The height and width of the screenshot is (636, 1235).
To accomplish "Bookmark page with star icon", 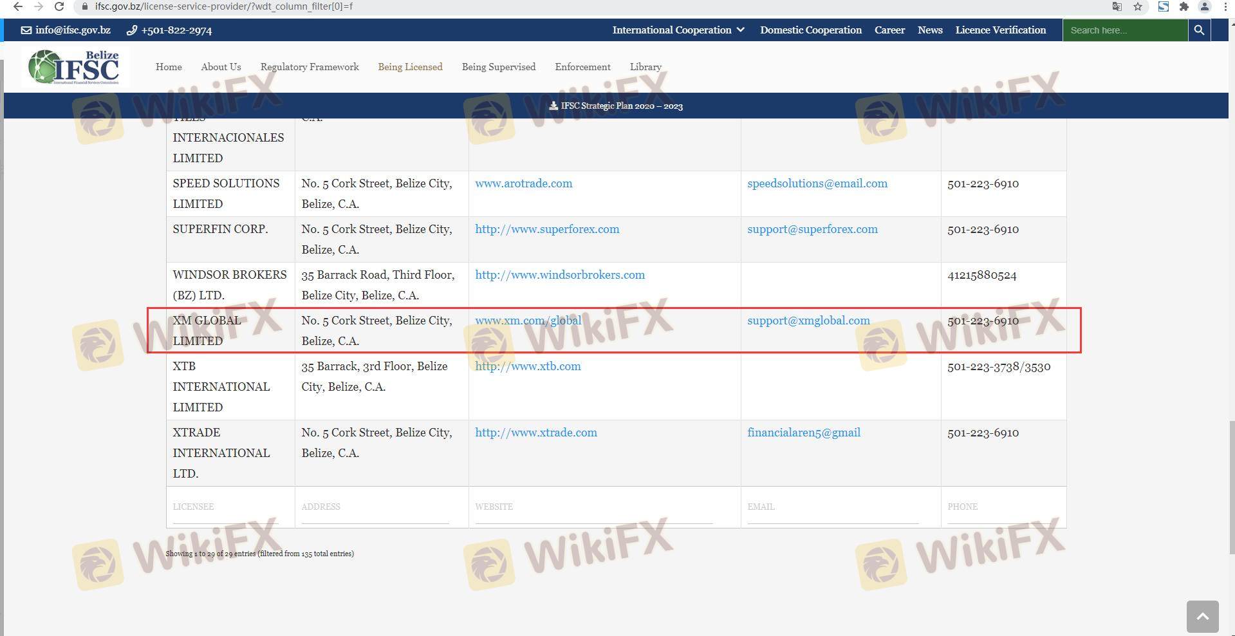I will coord(1138,6).
